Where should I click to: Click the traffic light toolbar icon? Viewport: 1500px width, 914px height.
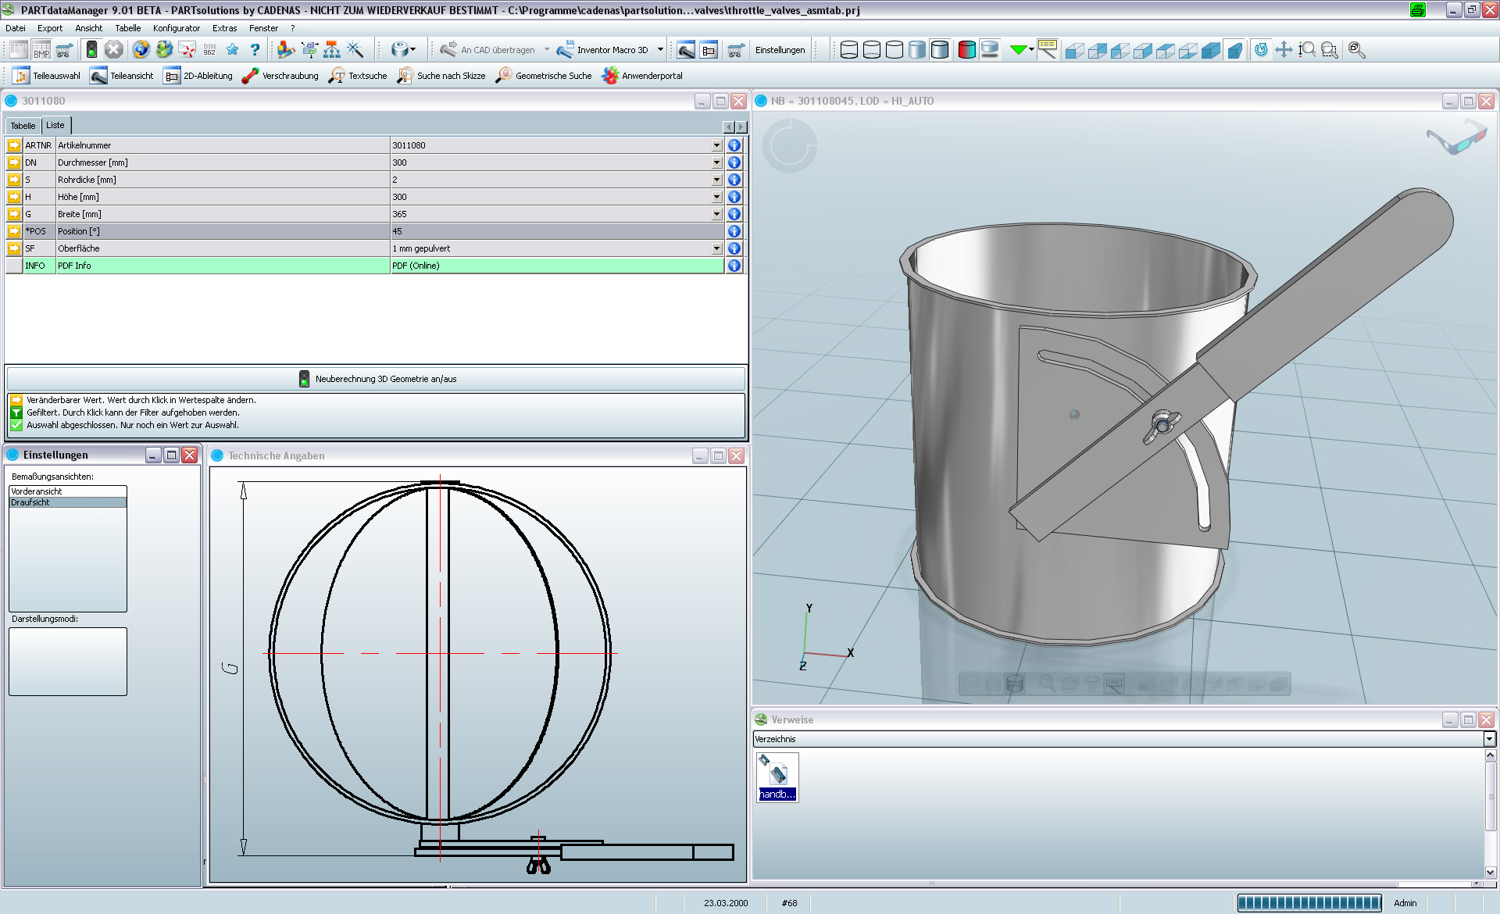pyautogui.click(x=91, y=50)
